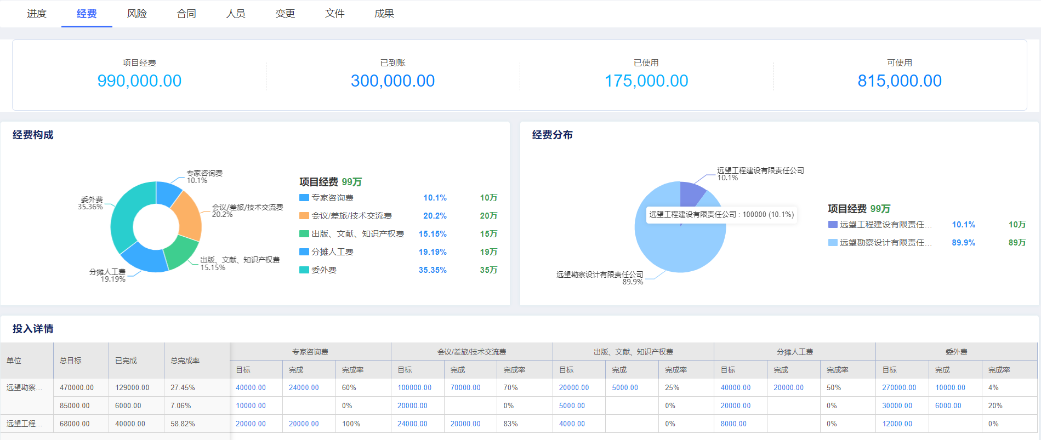The image size is (1041, 440).
Task: Open the 70000.00 completed link
Action: [x=465, y=387]
